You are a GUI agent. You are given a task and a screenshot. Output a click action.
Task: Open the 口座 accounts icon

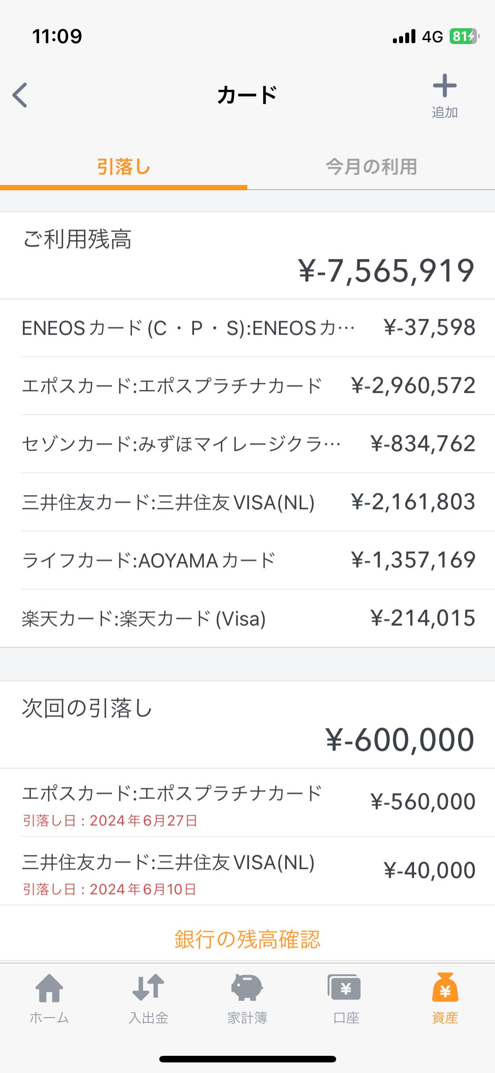click(346, 998)
